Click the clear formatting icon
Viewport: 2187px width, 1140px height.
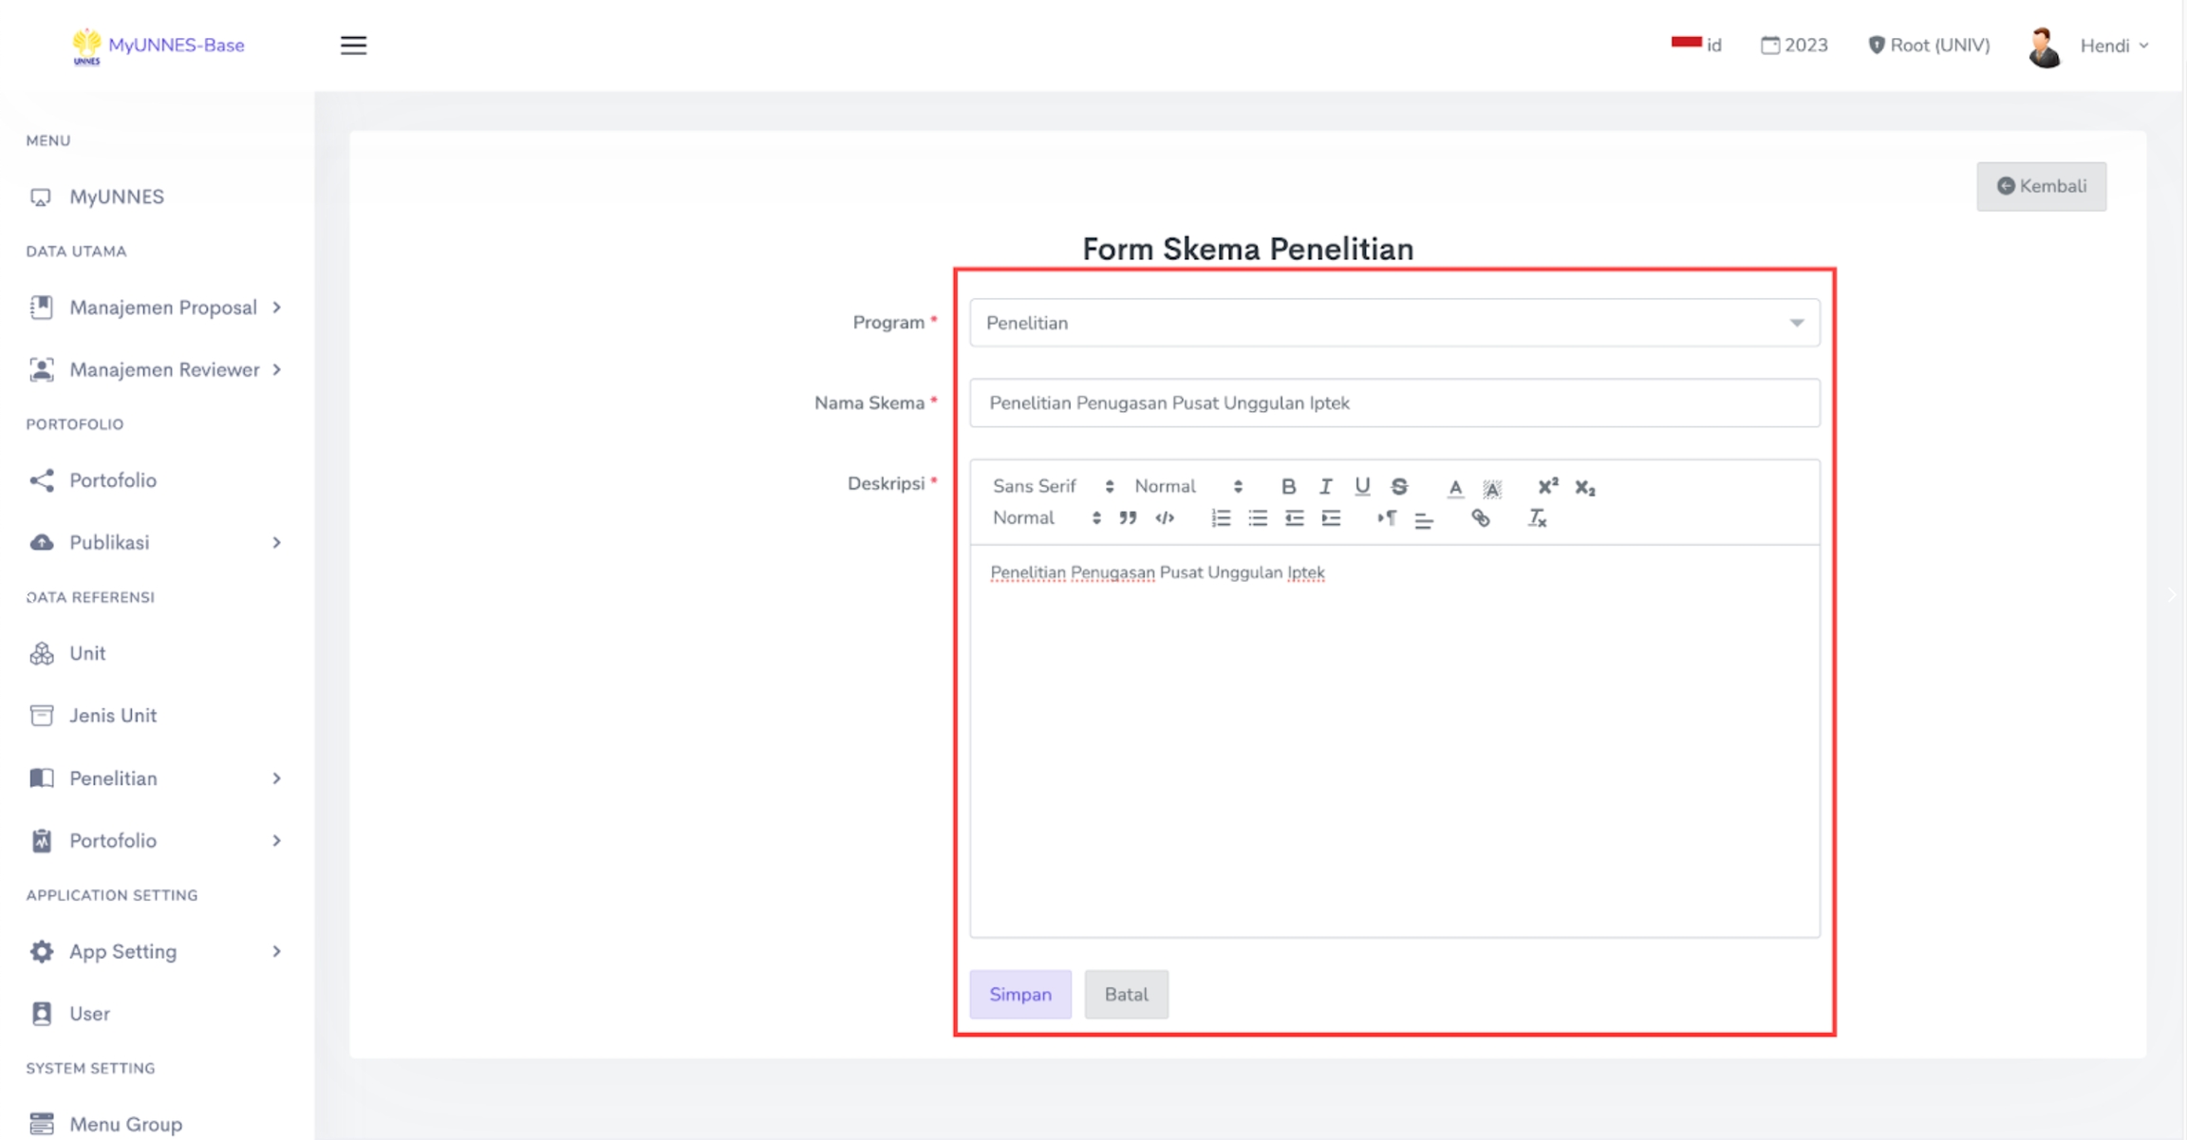point(1537,518)
